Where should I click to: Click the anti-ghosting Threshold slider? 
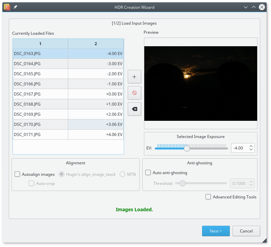[x=182, y=183]
